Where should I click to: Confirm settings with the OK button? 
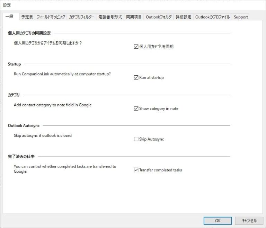218,221
